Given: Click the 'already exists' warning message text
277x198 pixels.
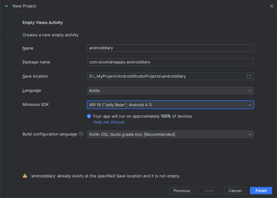Looking at the screenshot, I should (105, 176).
